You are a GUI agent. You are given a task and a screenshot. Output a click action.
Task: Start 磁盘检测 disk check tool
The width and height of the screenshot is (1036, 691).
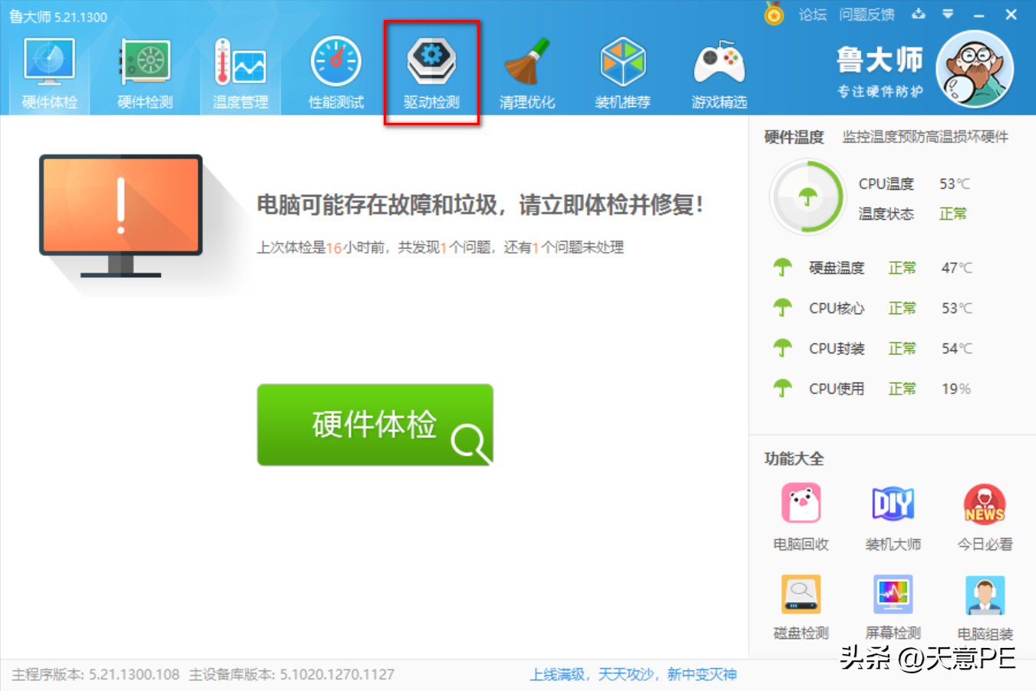pyautogui.click(x=800, y=605)
